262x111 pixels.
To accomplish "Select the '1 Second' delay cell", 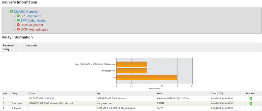I will point(19,108).
